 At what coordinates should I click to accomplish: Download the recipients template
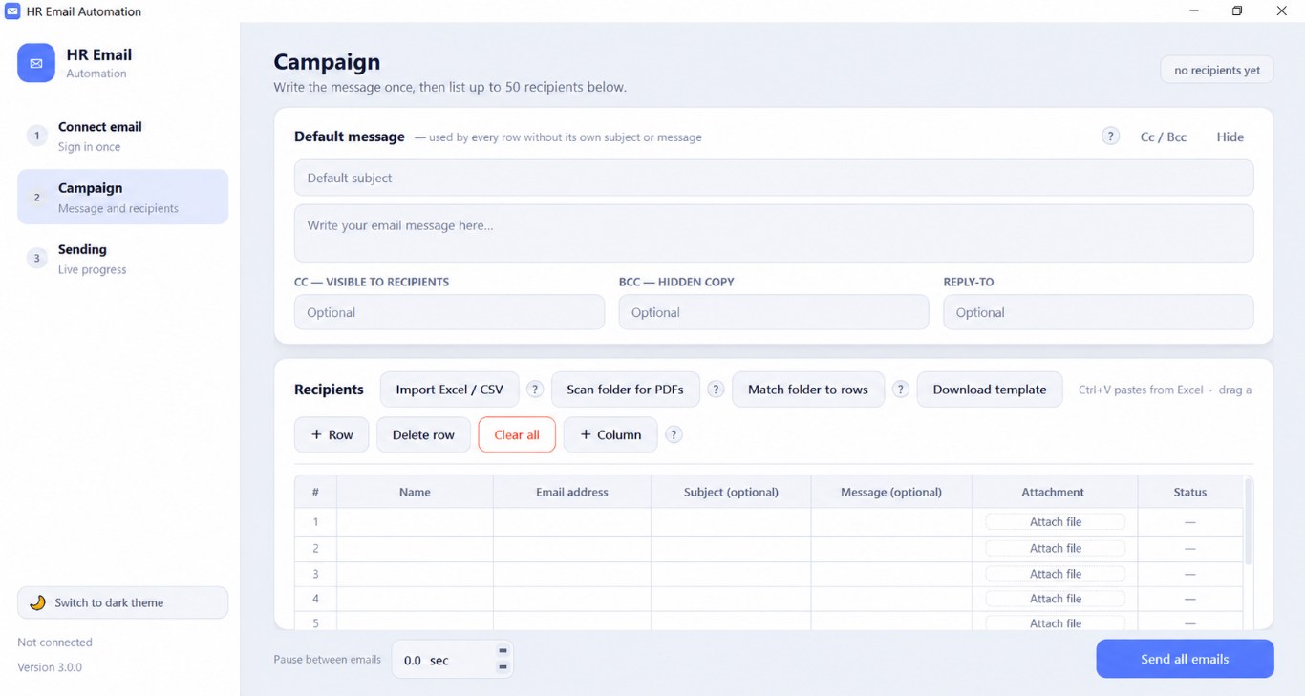[990, 390]
